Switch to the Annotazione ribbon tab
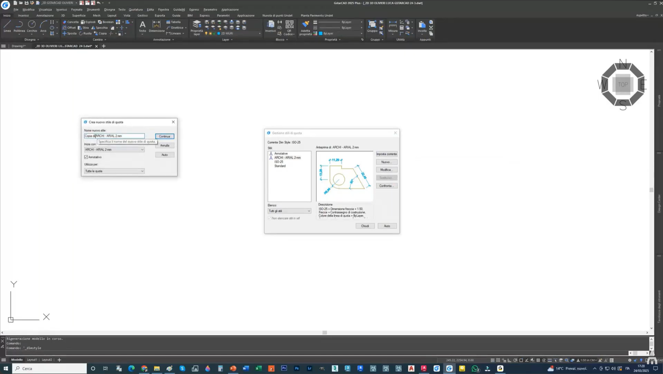The width and height of the screenshot is (663, 374). [x=45, y=16]
